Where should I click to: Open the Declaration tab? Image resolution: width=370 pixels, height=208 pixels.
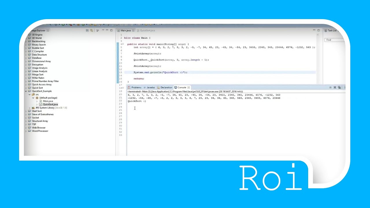point(164,87)
